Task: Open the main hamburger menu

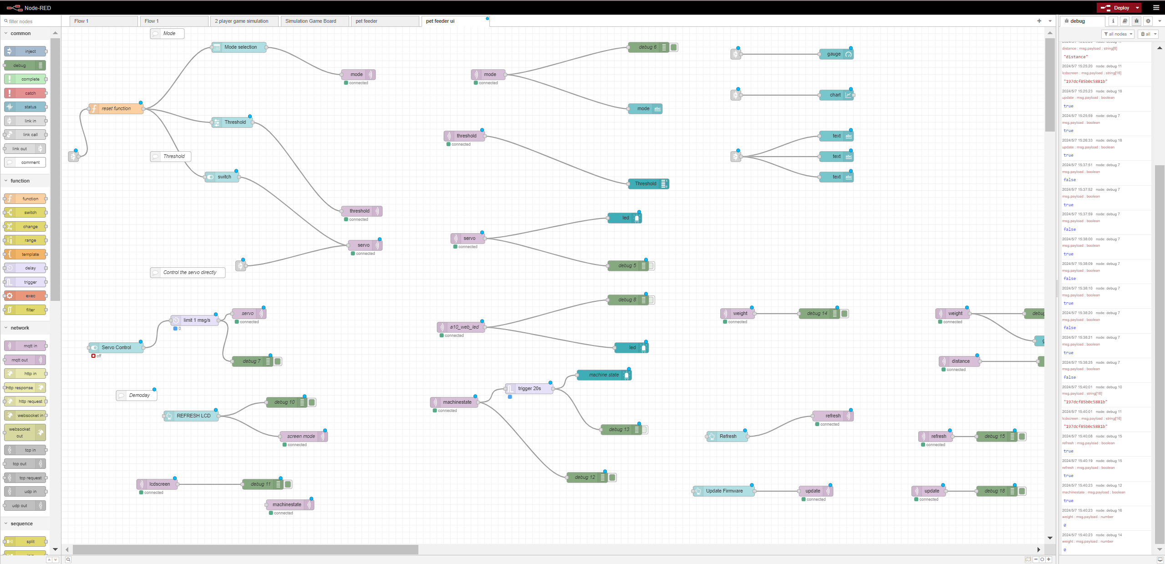Action: (x=1156, y=8)
